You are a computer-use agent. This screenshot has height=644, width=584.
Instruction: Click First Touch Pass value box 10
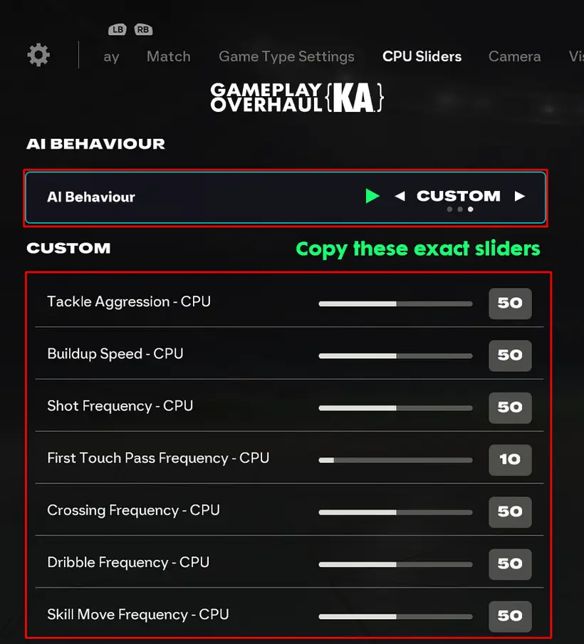coord(510,459)
